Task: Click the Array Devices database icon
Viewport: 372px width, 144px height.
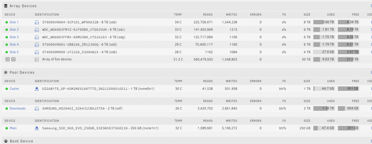Action: [6, 6]
